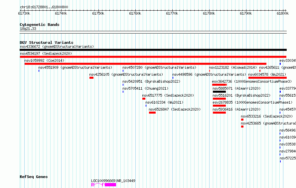Click the red bar under nsv6034578
Screen dimensions: 296x188
(x=267, y=78)
